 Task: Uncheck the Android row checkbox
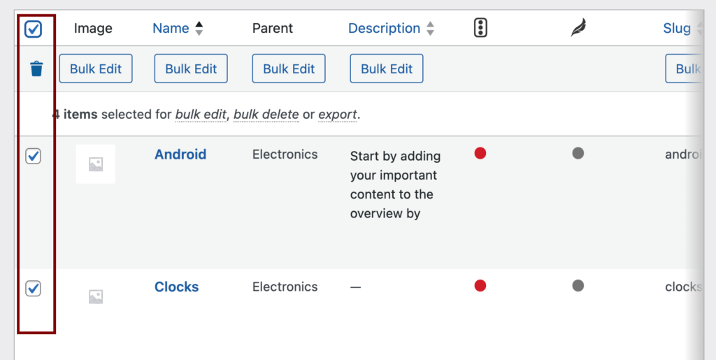point(33,157)
